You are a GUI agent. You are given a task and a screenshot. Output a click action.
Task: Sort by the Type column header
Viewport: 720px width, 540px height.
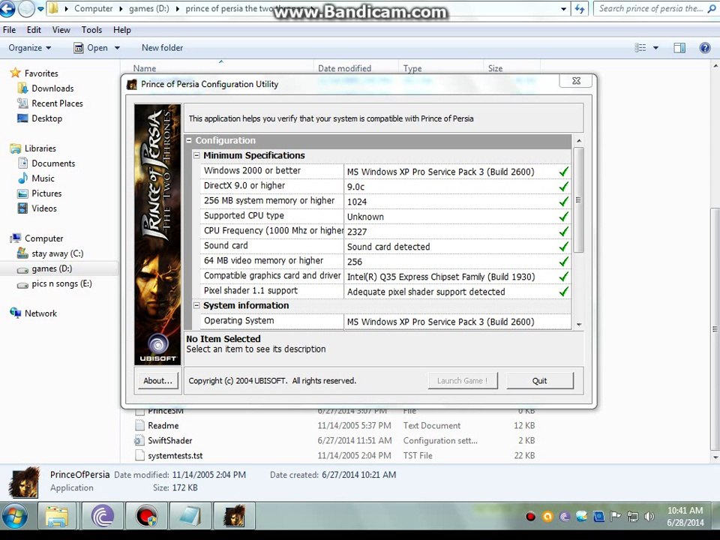412,68
